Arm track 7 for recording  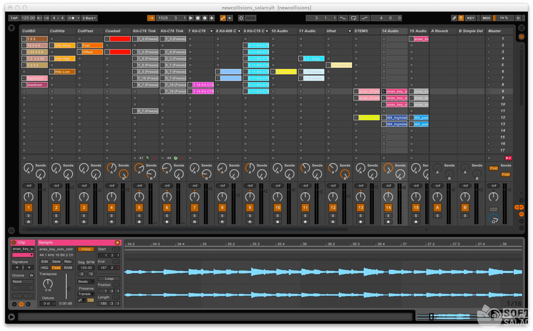click(x=194, y=222)
